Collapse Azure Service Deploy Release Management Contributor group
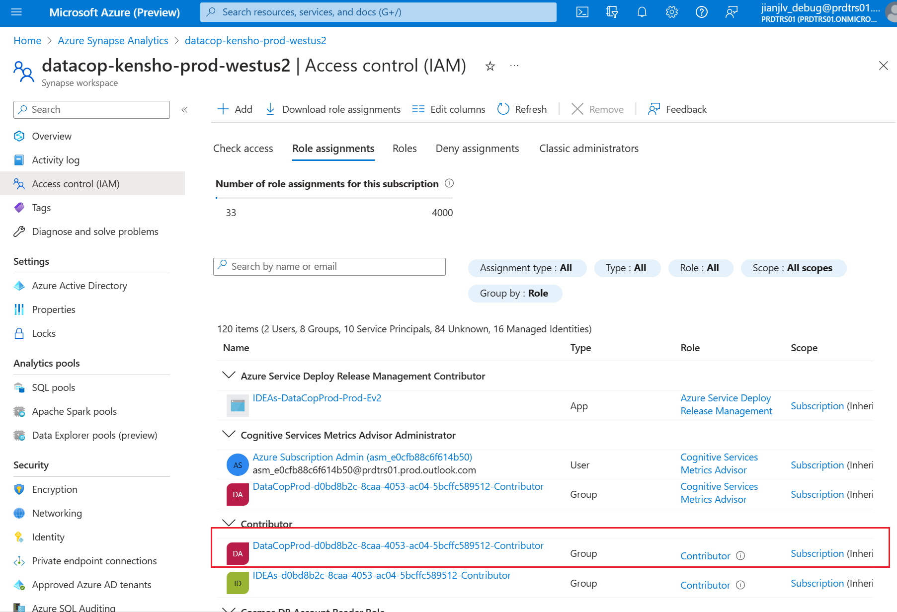This screenshot has height=612, width=897. click(229, 375)
